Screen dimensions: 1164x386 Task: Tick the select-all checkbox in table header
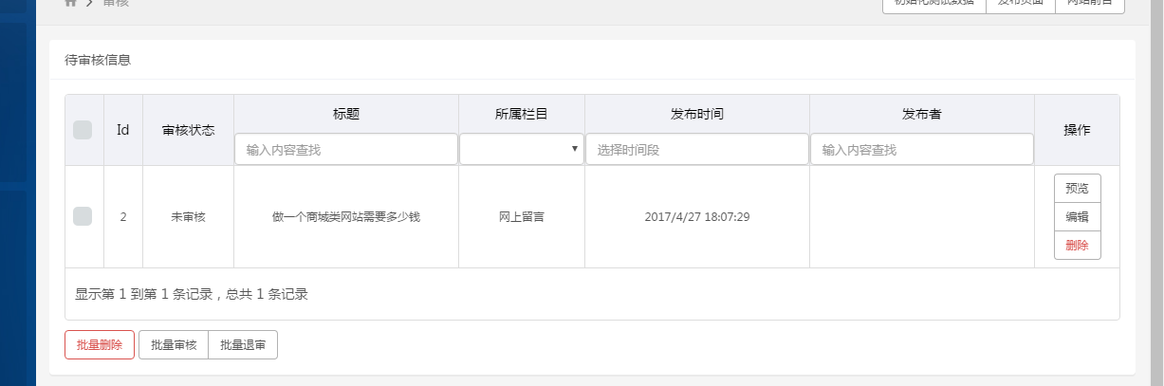[83, 130]
